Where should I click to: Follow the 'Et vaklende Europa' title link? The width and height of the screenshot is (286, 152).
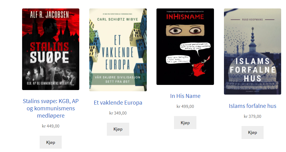pyautogui.click(x=118, y=103)
